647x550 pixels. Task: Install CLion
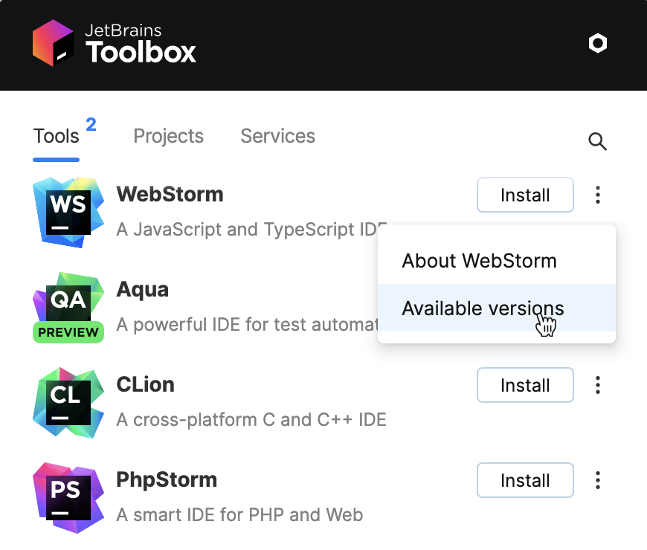click(x=525, y=385)
